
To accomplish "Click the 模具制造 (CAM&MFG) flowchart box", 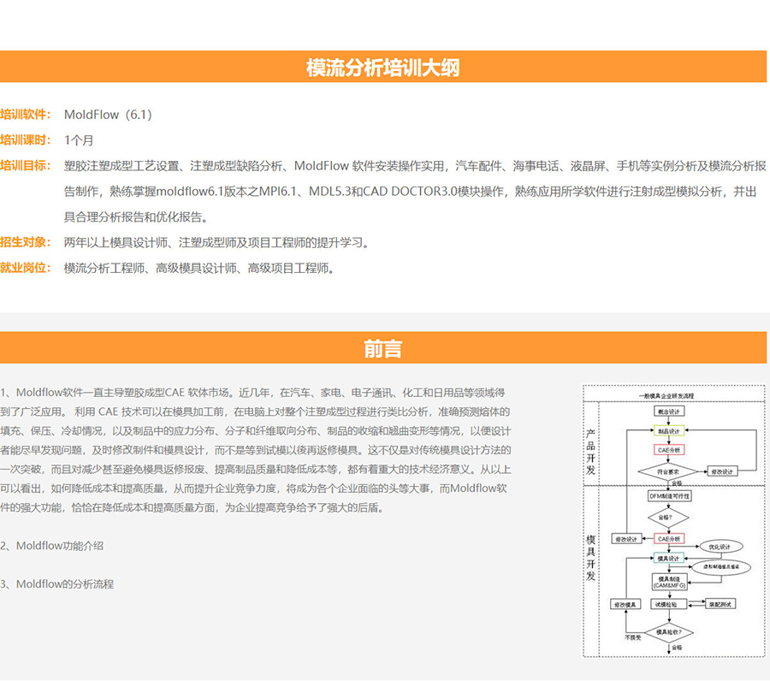I will pos(669,582).
